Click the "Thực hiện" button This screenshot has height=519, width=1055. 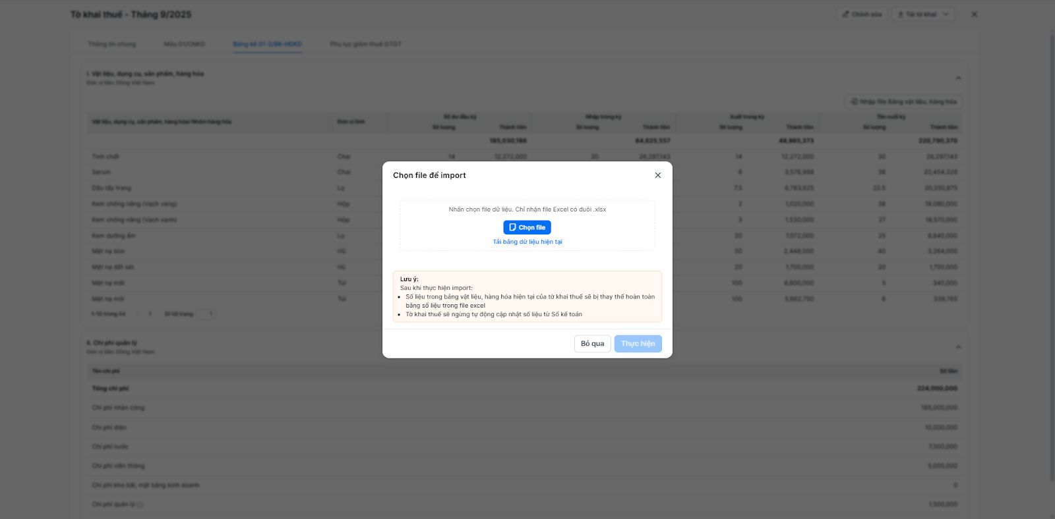(x=638, y=344)
